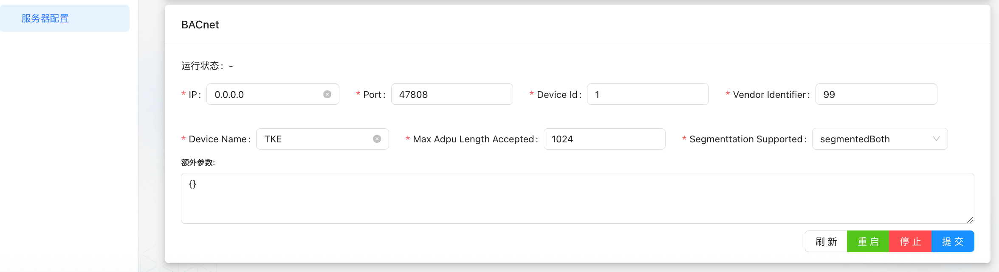
Task: Clear the IP field with its X icon
Action: pos(327,94)
